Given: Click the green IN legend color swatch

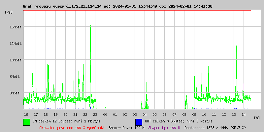Looking at the screenshot, I should (26, 122).
